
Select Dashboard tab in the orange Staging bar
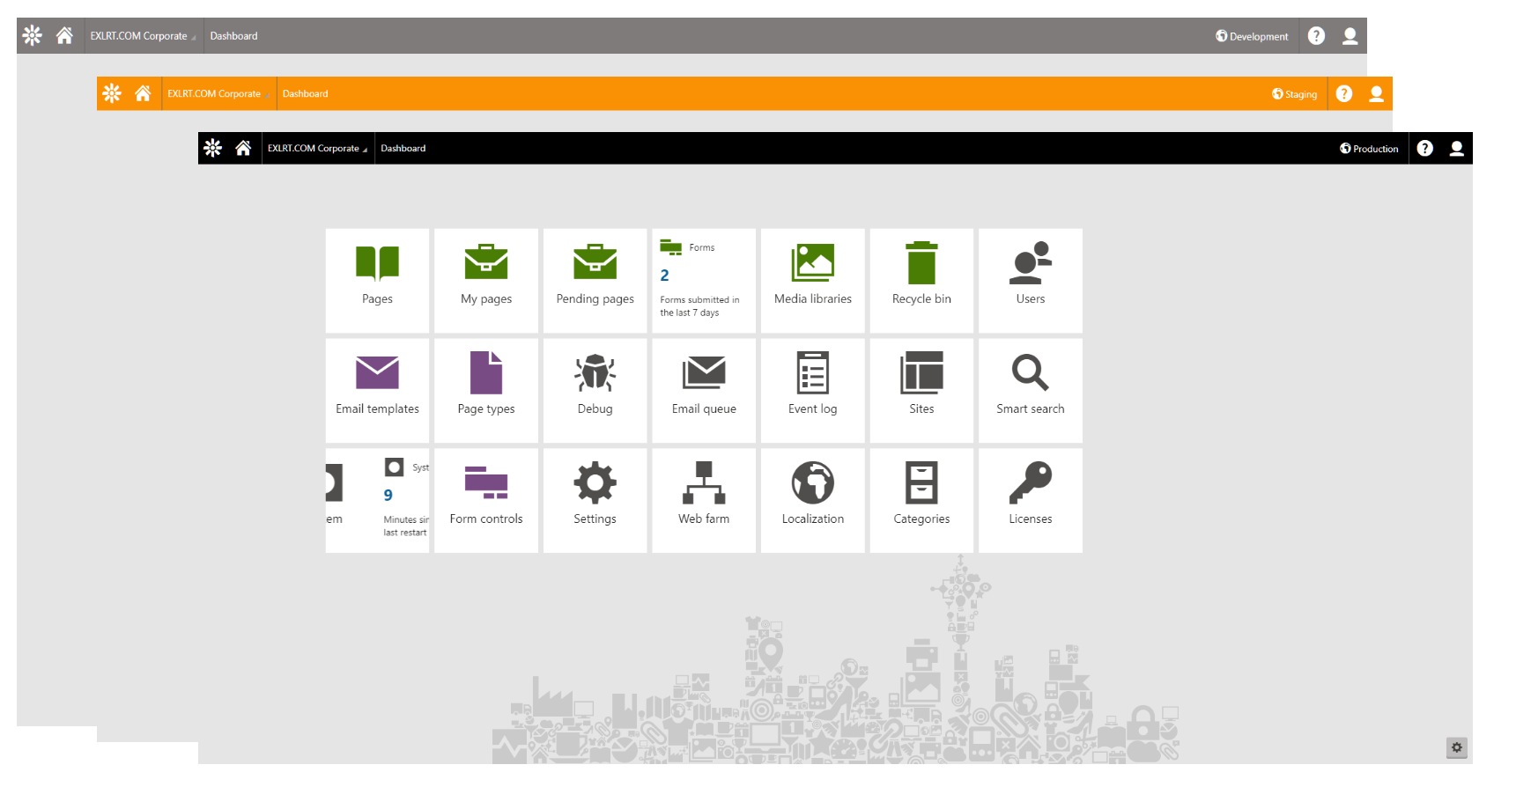(305, 93)
